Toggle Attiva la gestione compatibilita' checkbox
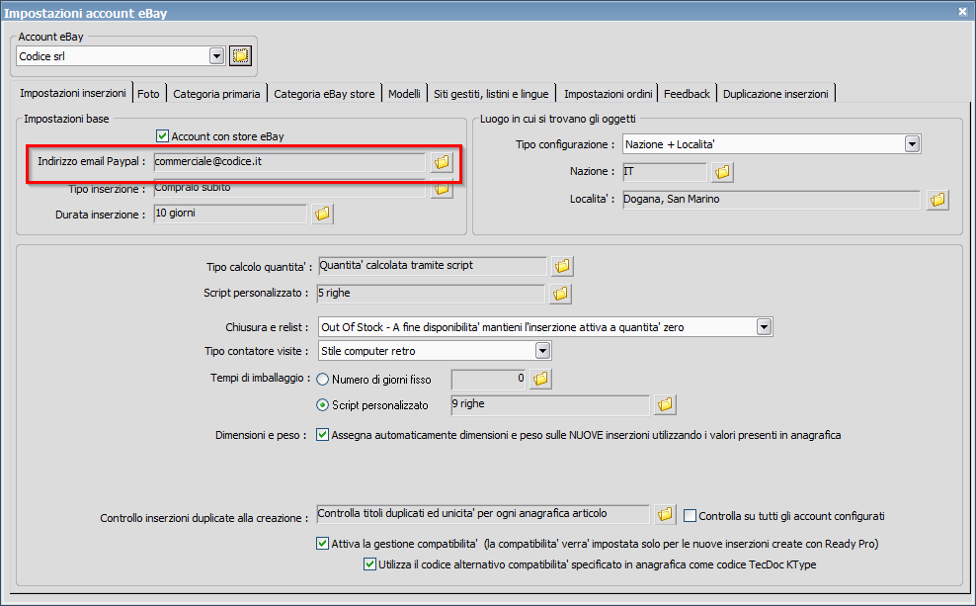Viewport: 976px width, 606px height. pos(322,543)
